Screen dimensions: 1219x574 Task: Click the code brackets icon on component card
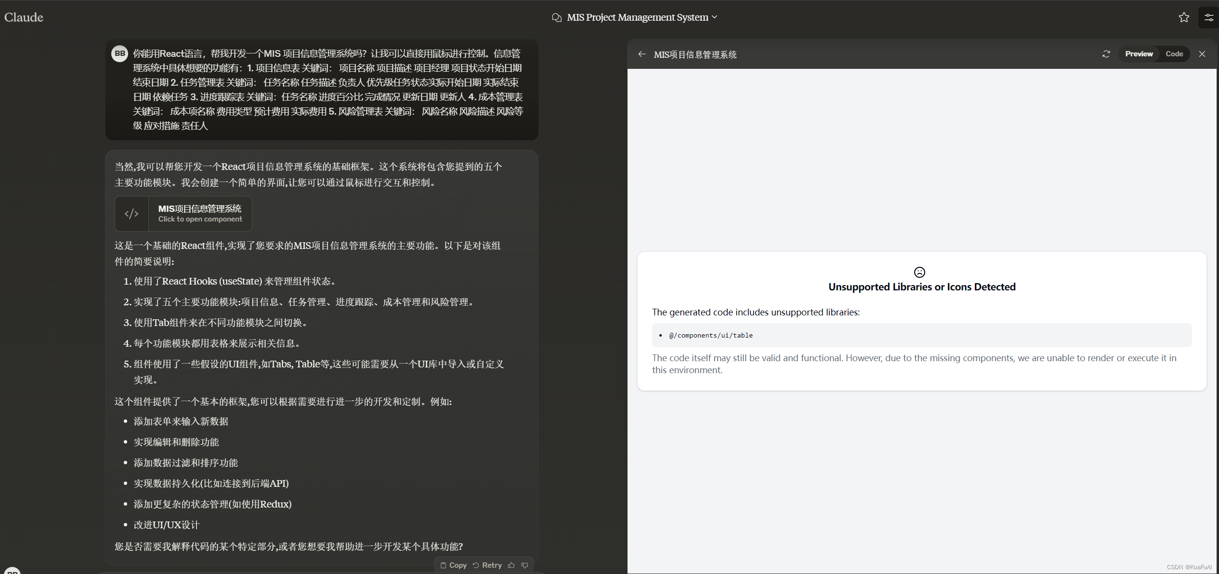131,214
